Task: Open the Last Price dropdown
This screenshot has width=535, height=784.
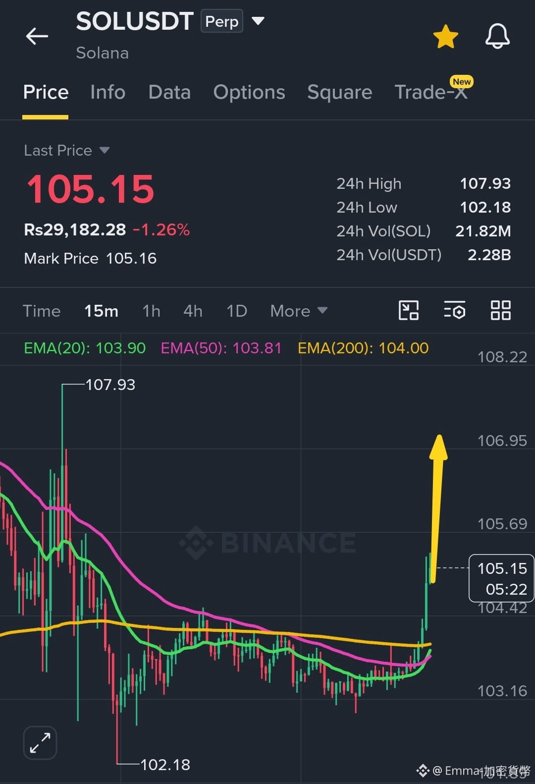Action: 66,150
